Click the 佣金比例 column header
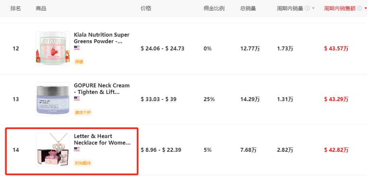 [214, 8]
